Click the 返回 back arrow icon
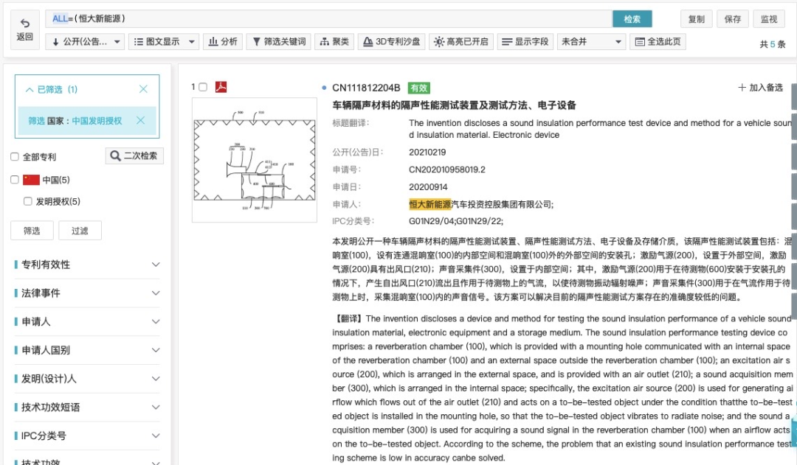 click(x=24, y=24)
